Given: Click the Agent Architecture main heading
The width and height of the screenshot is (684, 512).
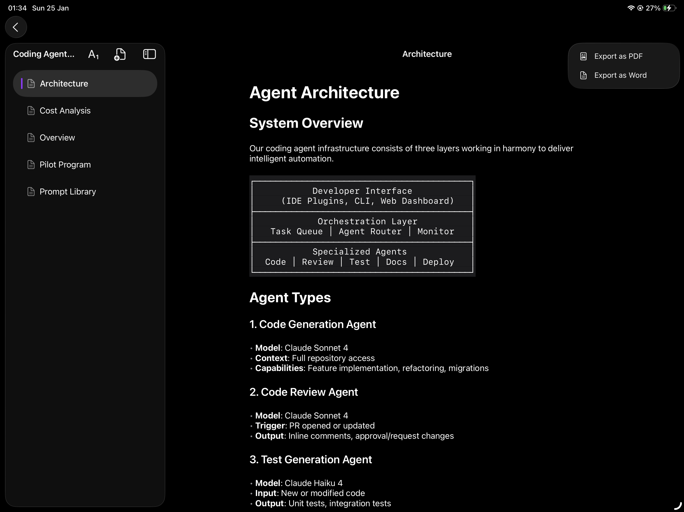Looking at the screenshot, I should [324, 93].
